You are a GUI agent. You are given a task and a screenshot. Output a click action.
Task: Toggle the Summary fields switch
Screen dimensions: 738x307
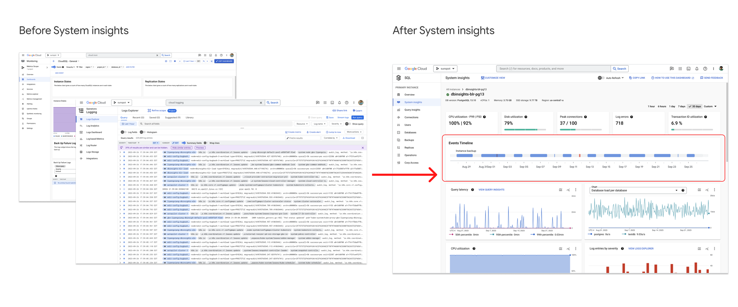pyautogui.click(x=183, y=143)
